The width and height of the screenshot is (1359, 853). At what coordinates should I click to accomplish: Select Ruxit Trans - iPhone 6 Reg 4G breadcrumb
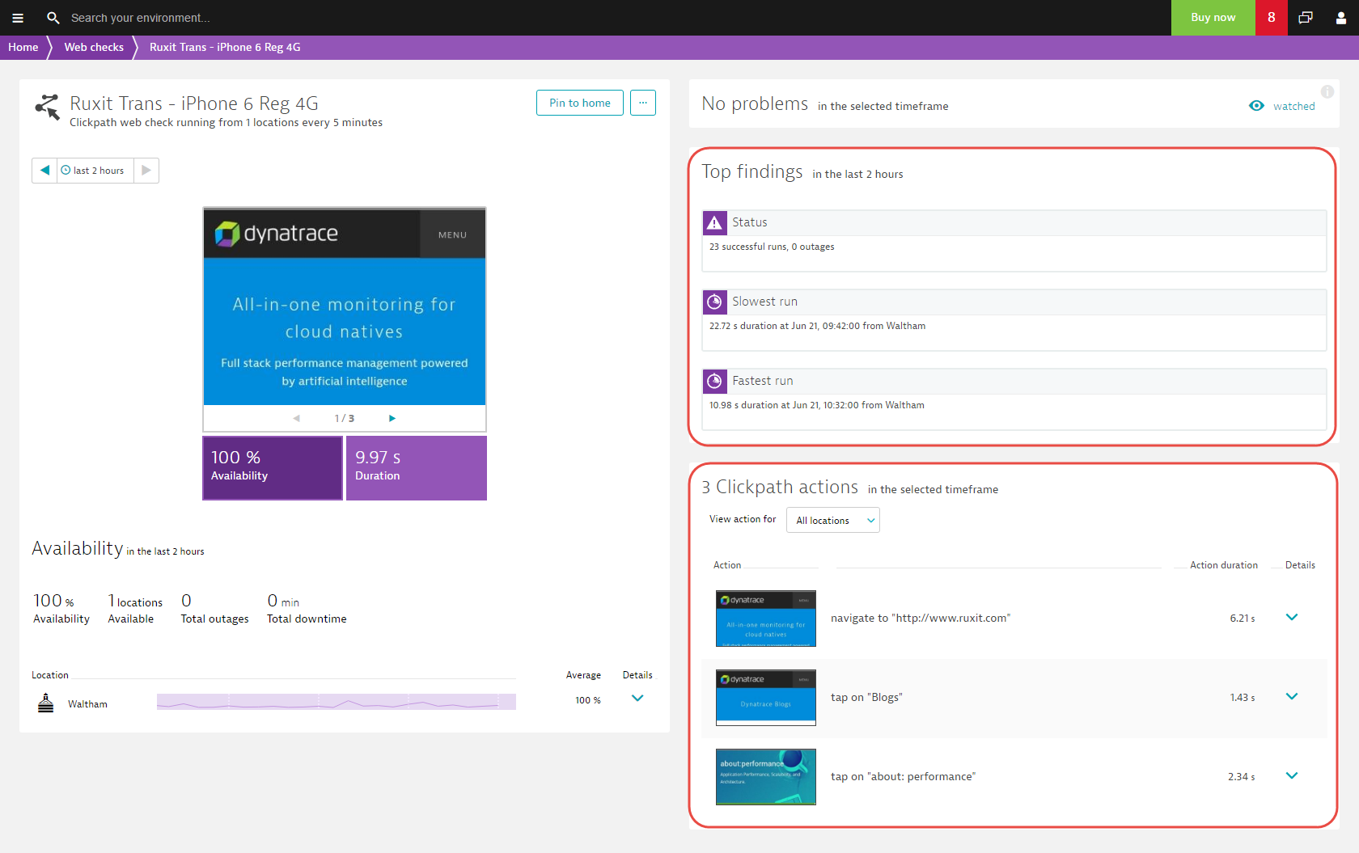(x=225, y=47)
